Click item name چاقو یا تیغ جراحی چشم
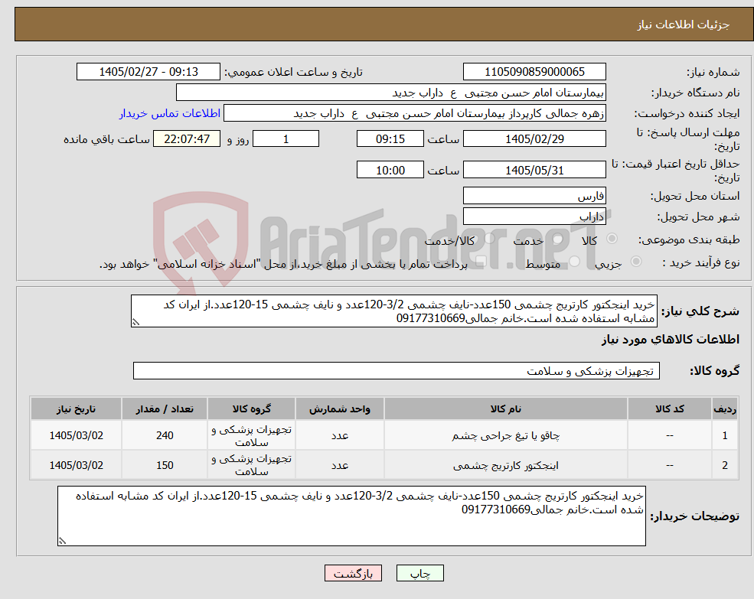754x599 pixels. tap(505, 435)
